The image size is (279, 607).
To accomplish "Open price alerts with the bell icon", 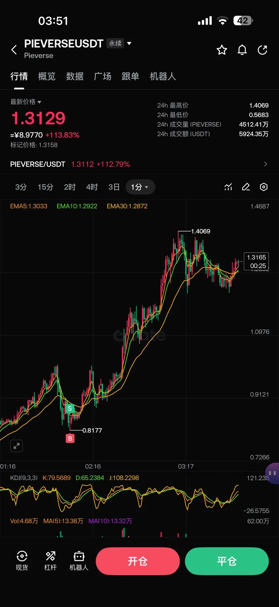I will click(242, 50).
